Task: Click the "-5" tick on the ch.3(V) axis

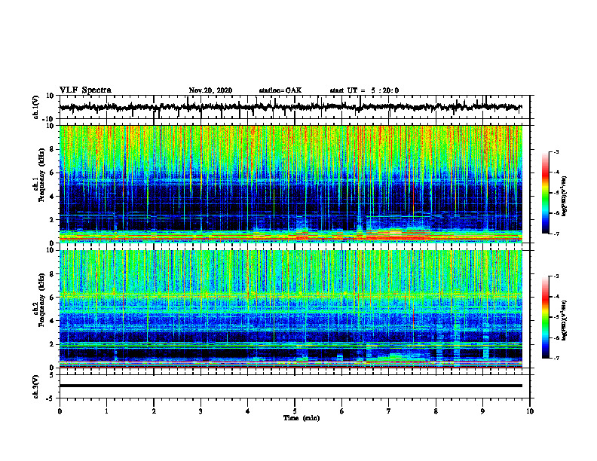Action: 51,398
